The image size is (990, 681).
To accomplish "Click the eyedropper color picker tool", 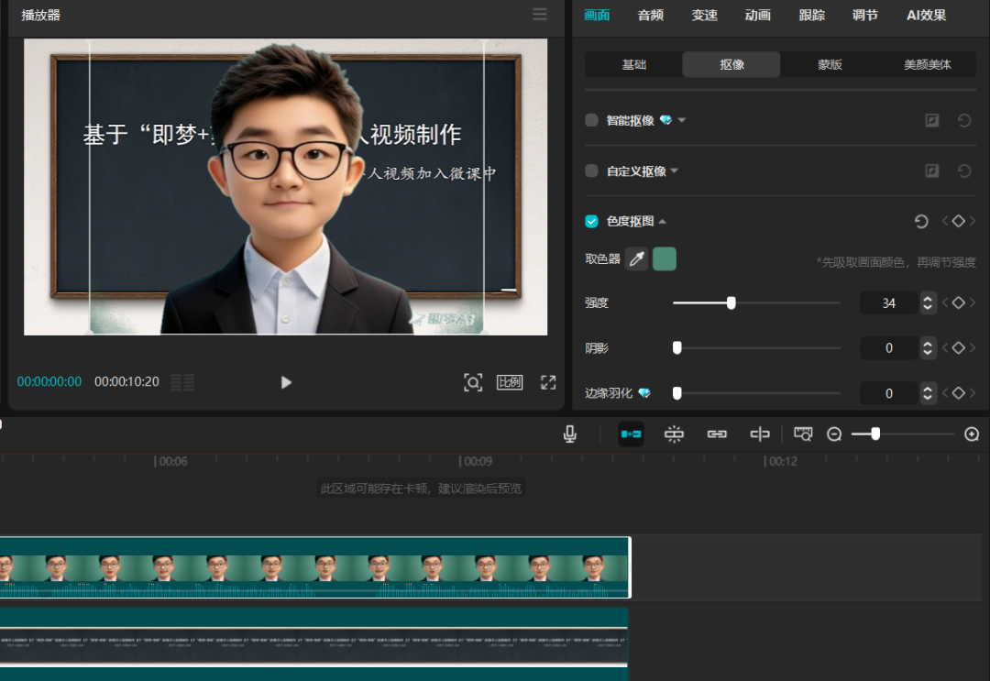I will tap(636, 259).
